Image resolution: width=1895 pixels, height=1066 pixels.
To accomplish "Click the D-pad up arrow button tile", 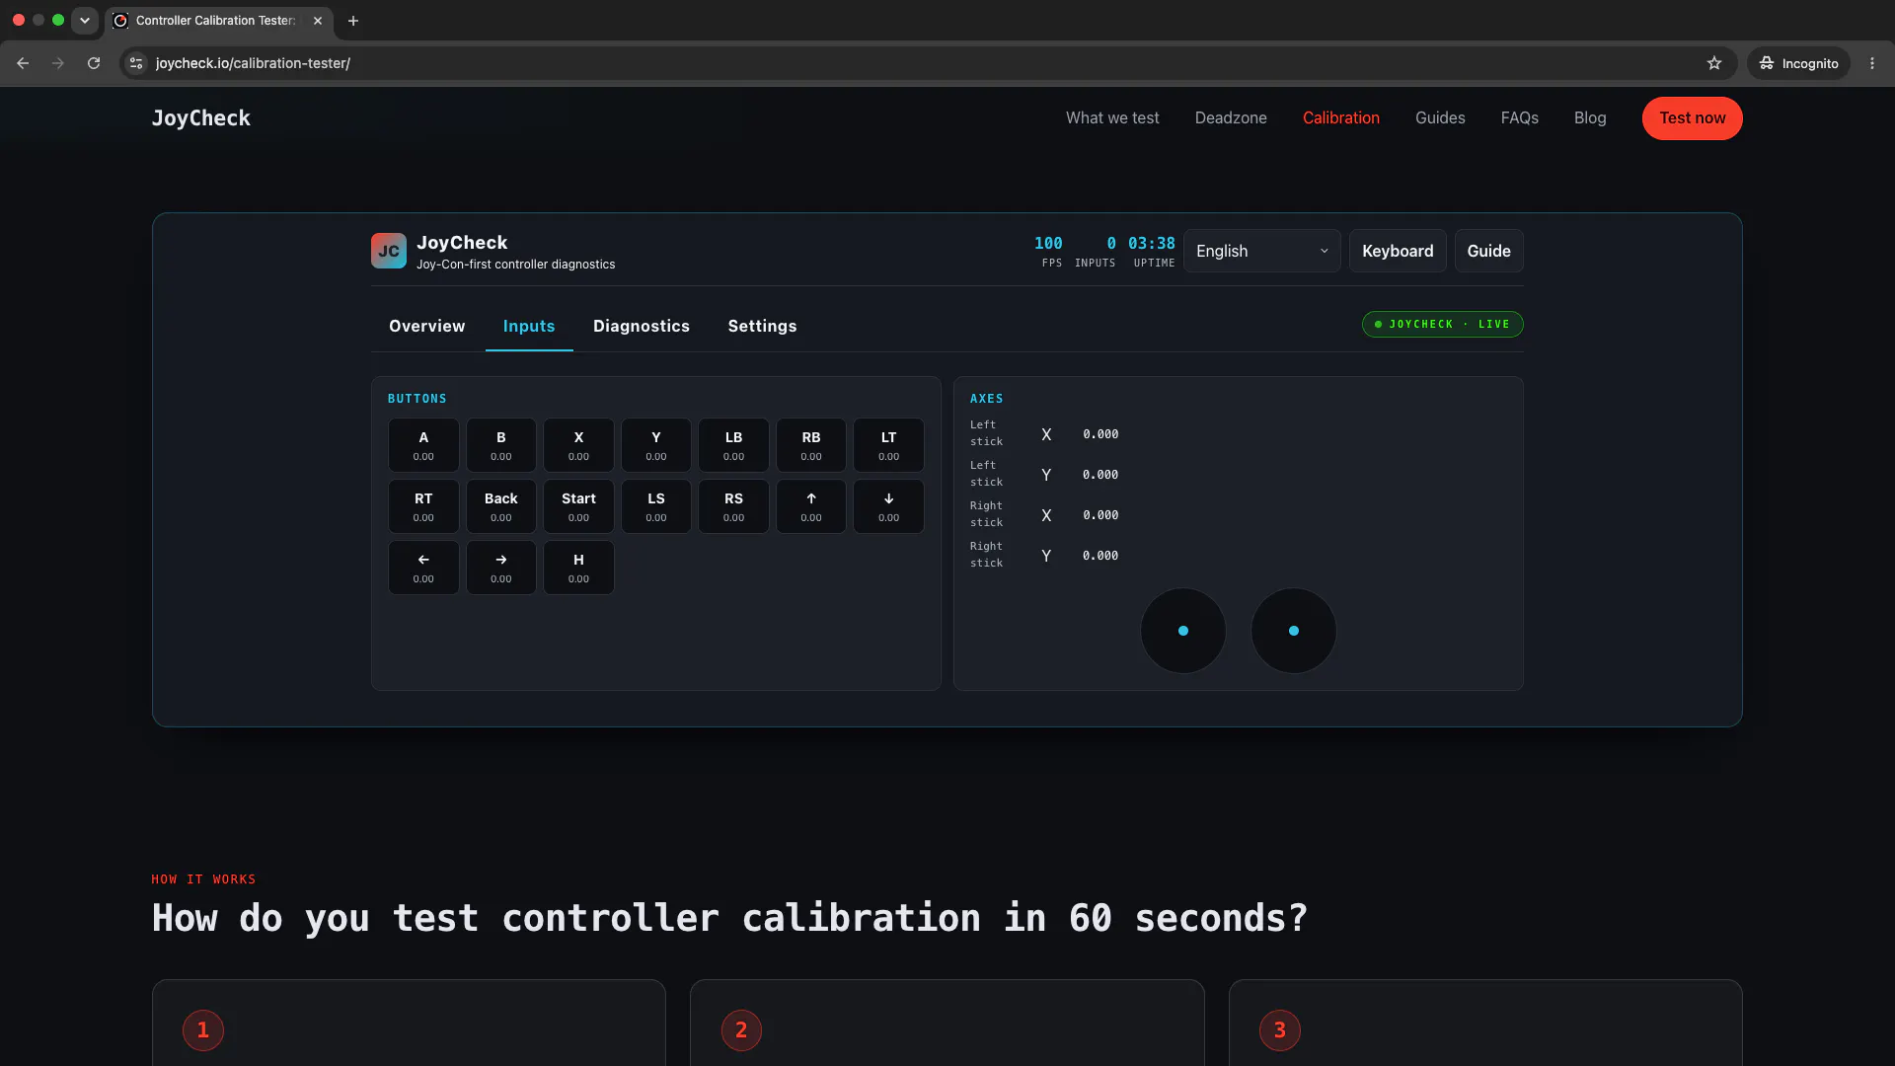I will coord(811,506).
